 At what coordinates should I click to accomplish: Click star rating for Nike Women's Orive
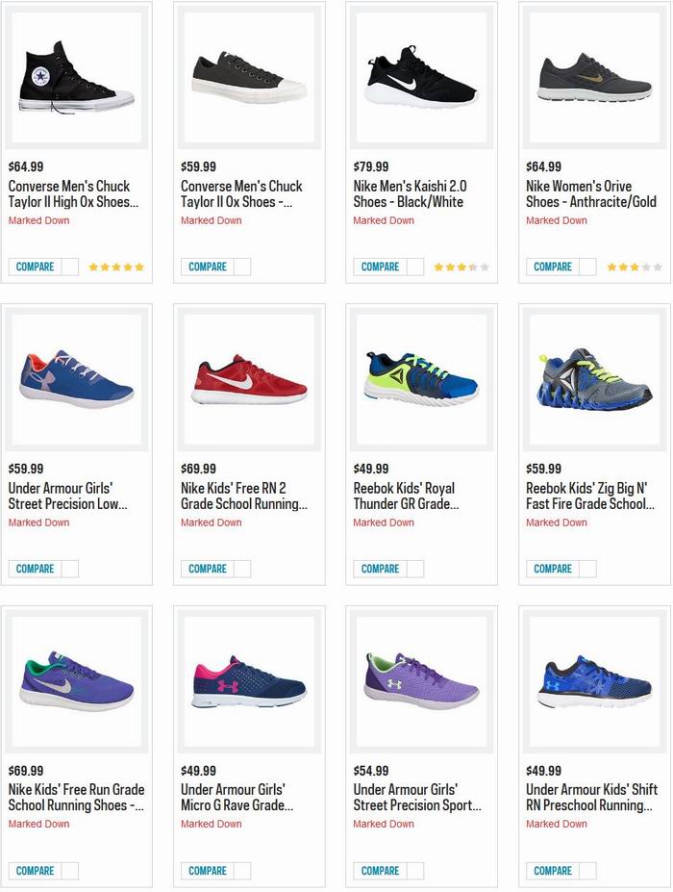point(634,267)
